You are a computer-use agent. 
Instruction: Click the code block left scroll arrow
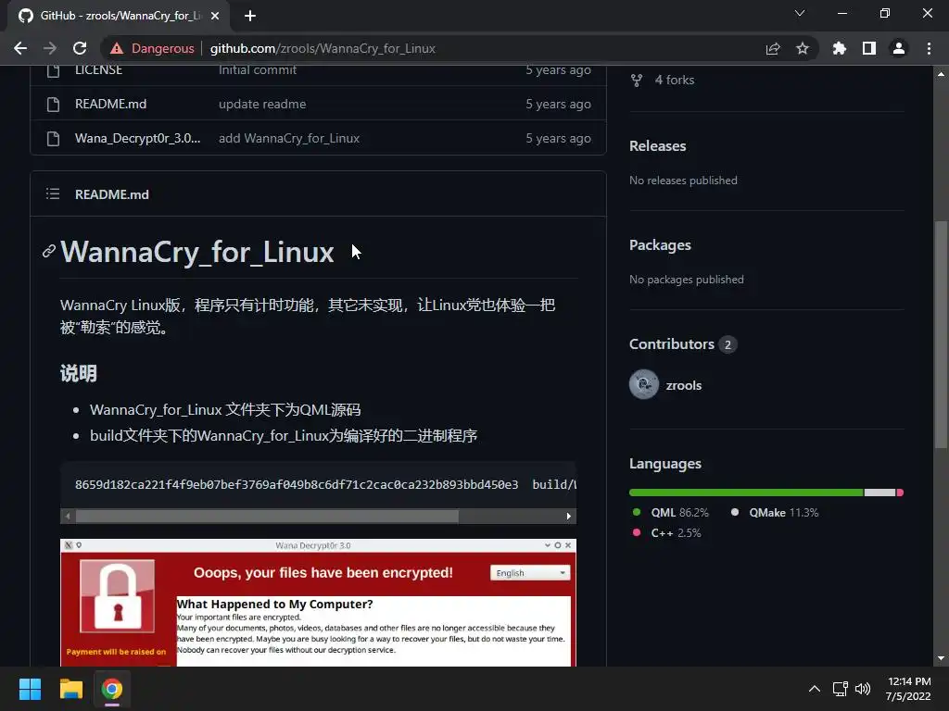coord(68,517)
